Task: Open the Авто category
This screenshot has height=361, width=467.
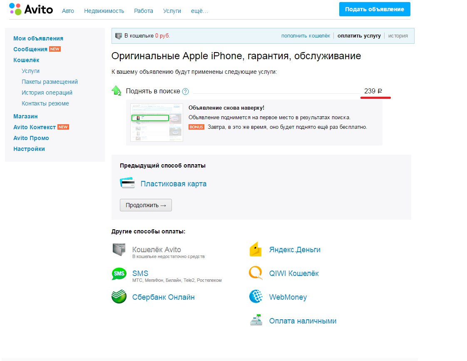Action: [x=68, y=11]
